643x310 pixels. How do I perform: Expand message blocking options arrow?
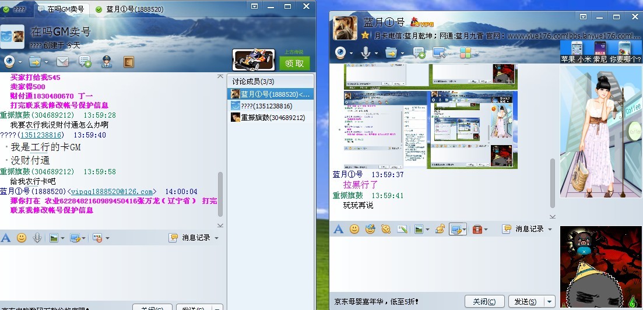click(x=107, y=238)
